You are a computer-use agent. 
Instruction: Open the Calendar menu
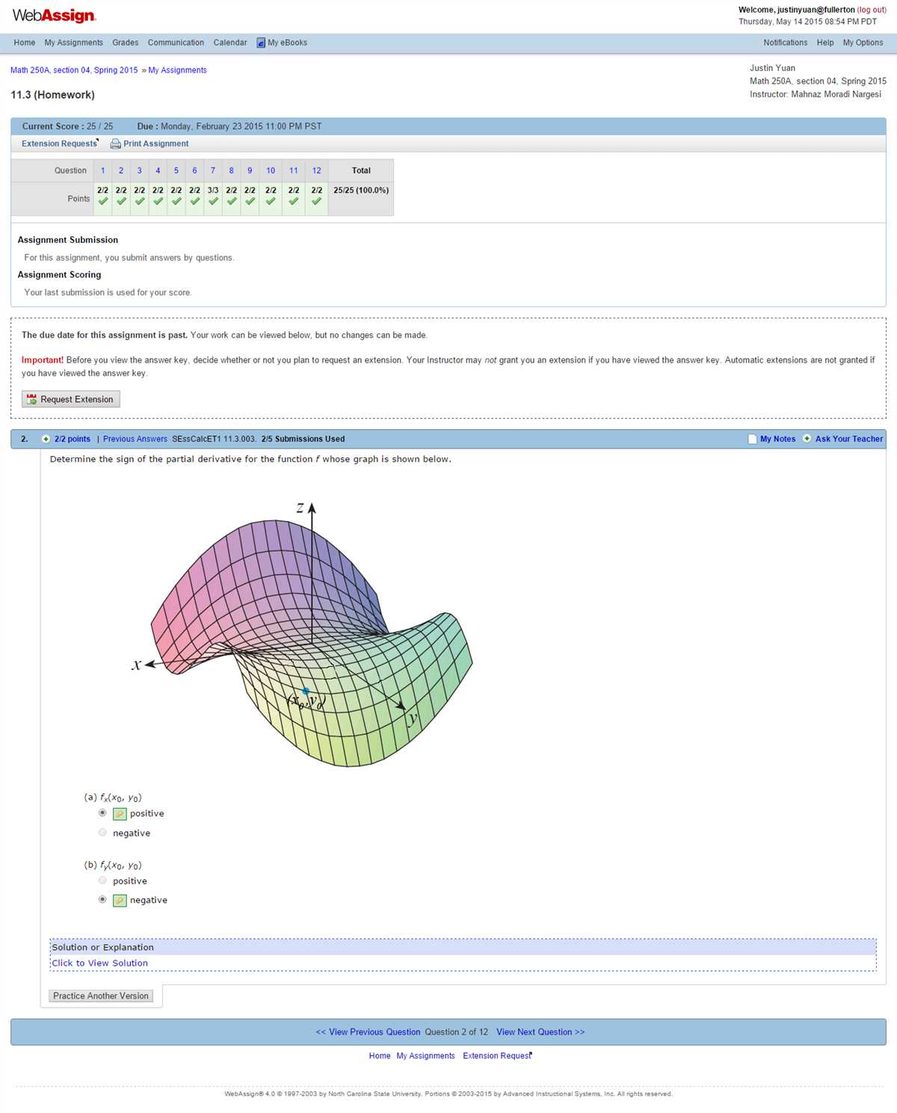(230, 43)
